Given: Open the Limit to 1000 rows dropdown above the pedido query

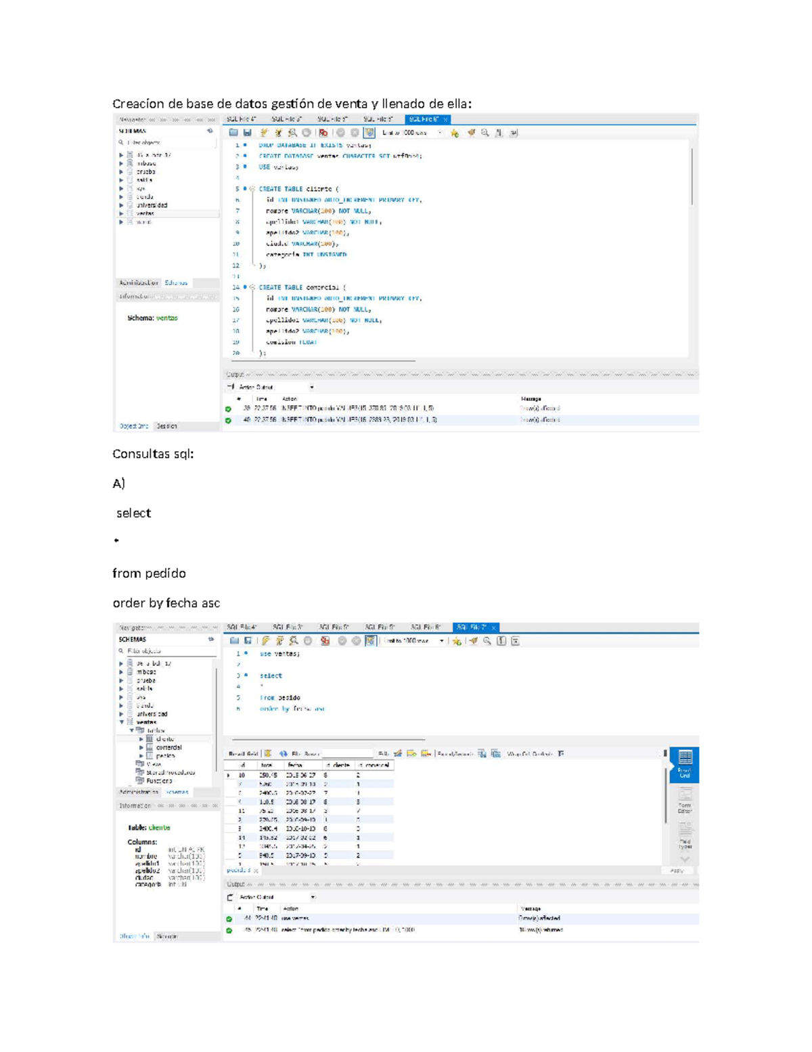Looking at the screenshot, I should point(442,641).
